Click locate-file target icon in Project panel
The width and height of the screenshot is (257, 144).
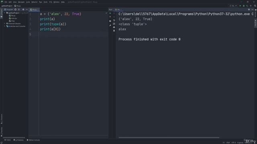click(15, 10)
